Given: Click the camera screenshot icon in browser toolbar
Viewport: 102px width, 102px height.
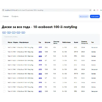Looking at the screenshot, I should tap(94, 10).
